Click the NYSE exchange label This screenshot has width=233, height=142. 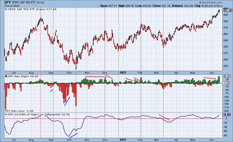40,3
